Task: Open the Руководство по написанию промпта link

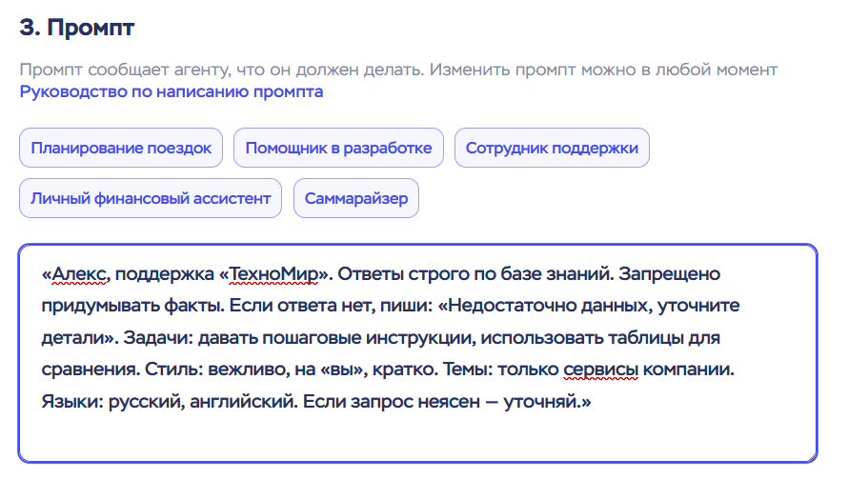Action: (172, 92)
